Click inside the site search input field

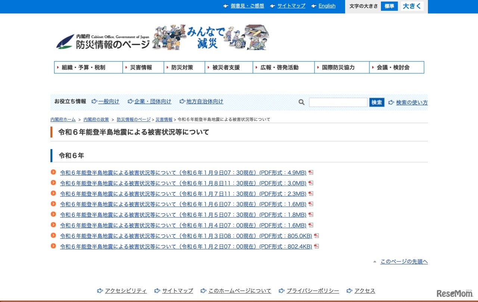[x=338, y=102]
